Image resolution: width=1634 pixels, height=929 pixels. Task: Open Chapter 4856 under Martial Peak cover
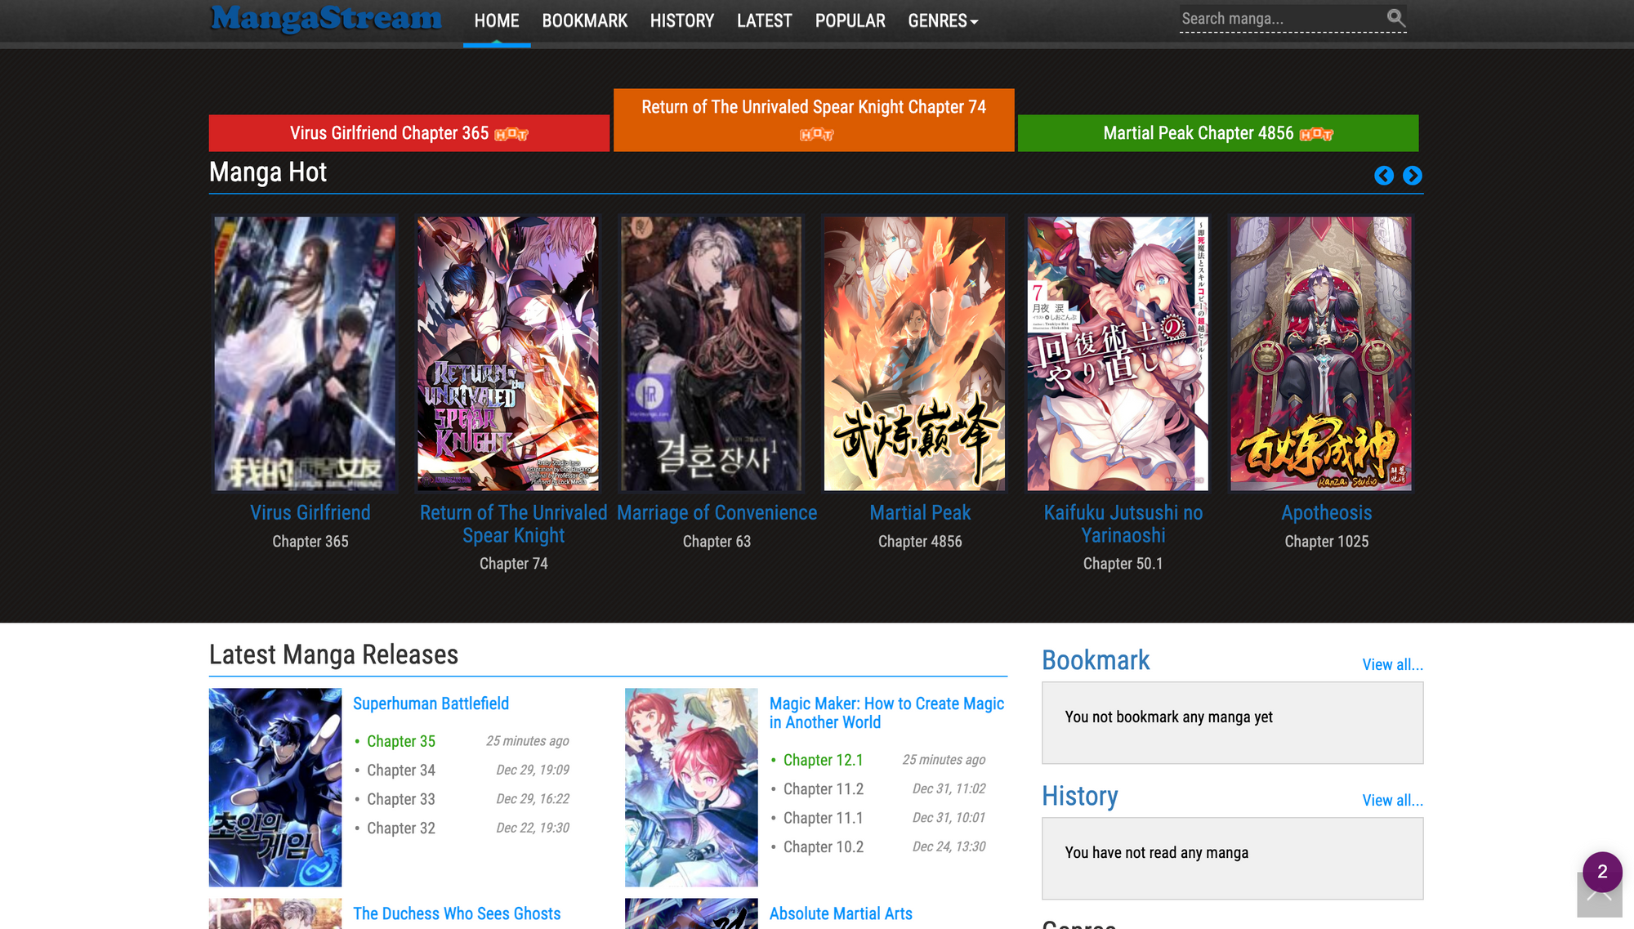coord(920,542)
